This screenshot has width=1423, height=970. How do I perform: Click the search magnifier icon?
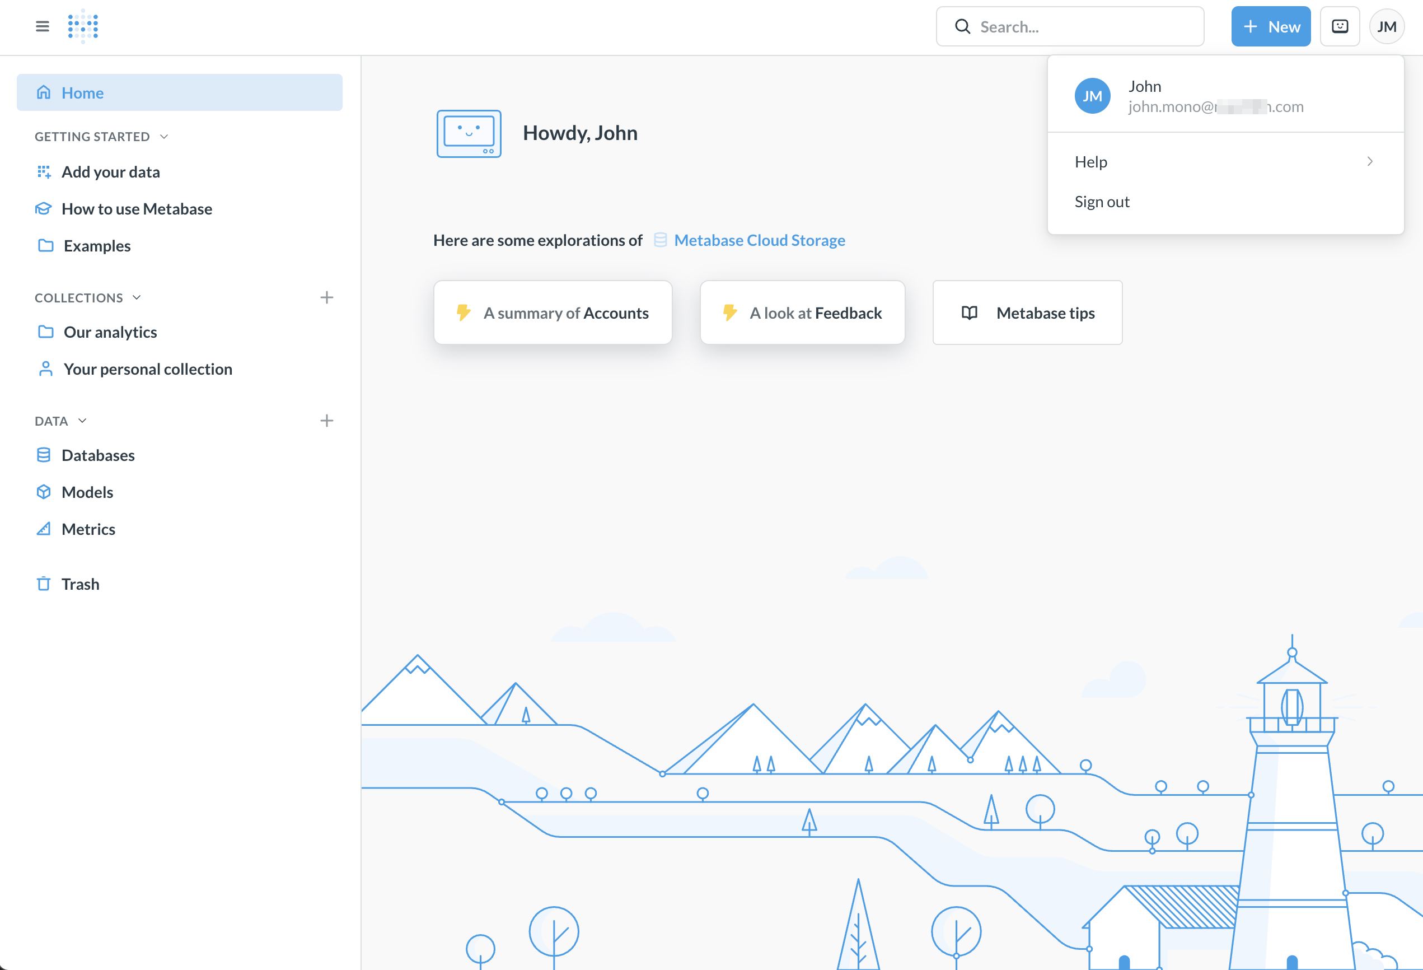pyautogui.click(x=962, y=26)
